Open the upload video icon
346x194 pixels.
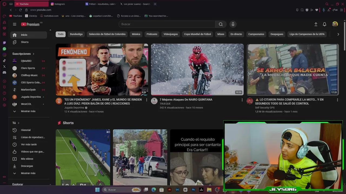point(316,24)
